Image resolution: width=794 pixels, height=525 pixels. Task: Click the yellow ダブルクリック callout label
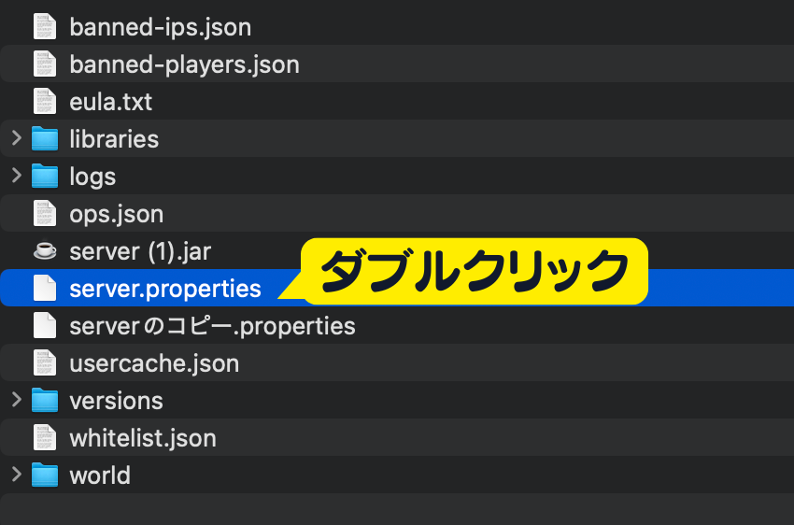coord(475,272)
